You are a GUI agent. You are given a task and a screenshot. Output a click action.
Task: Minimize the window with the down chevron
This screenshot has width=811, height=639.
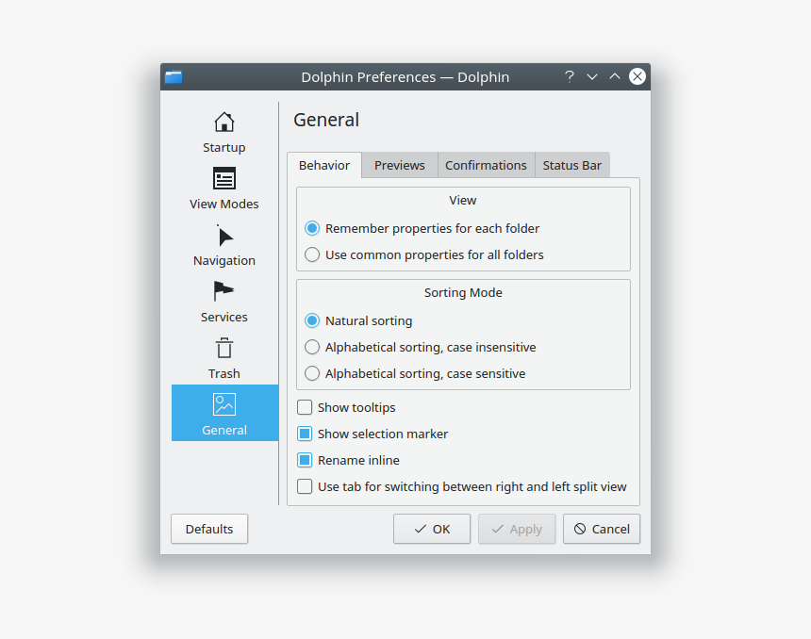592,77
